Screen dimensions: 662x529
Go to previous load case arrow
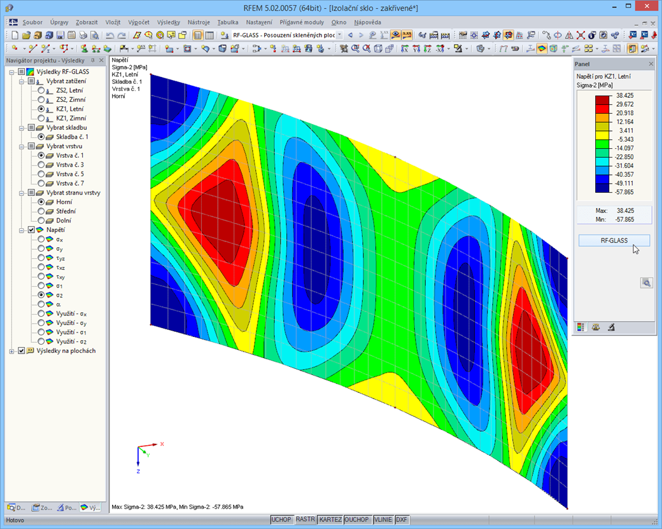click(x=350, y=35)
